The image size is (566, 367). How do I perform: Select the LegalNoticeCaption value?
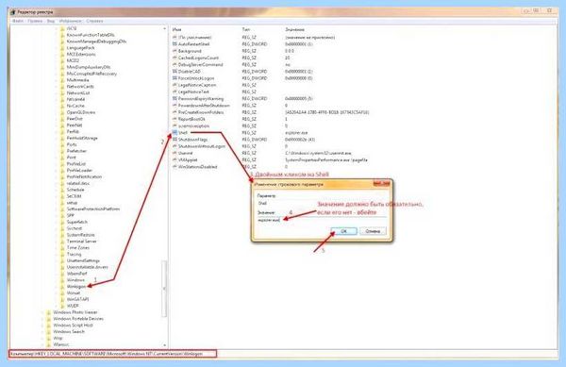click(x=197, y=85)
